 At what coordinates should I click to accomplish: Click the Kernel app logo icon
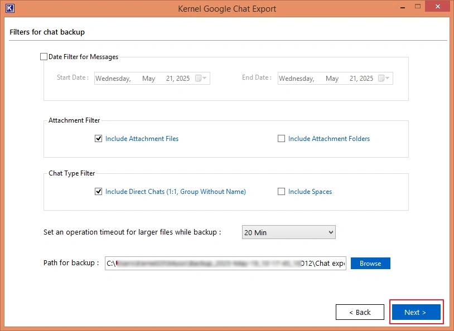point(10,8)
